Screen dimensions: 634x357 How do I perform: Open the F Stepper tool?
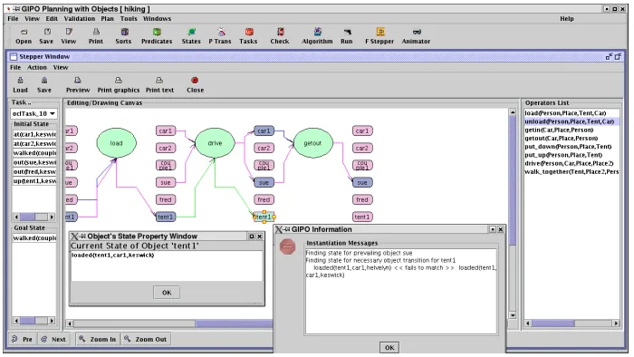click(379, 36)
